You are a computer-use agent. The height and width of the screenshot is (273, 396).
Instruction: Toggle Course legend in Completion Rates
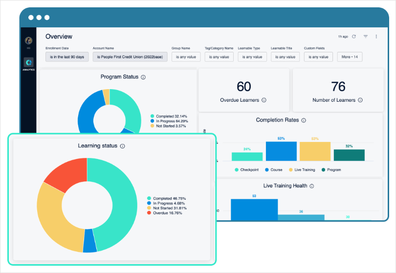(x=273, y=170)
